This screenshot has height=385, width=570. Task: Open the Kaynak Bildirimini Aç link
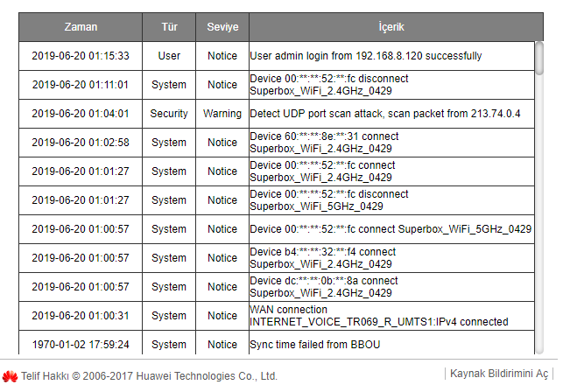point(499,374)
